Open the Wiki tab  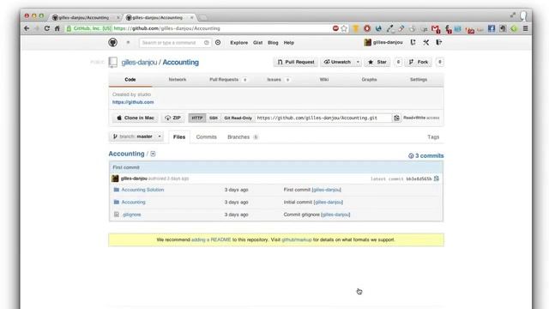point(324,80)
